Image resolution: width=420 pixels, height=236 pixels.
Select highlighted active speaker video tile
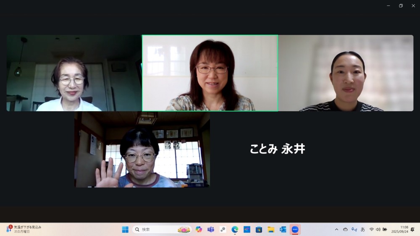click(210, 73)
